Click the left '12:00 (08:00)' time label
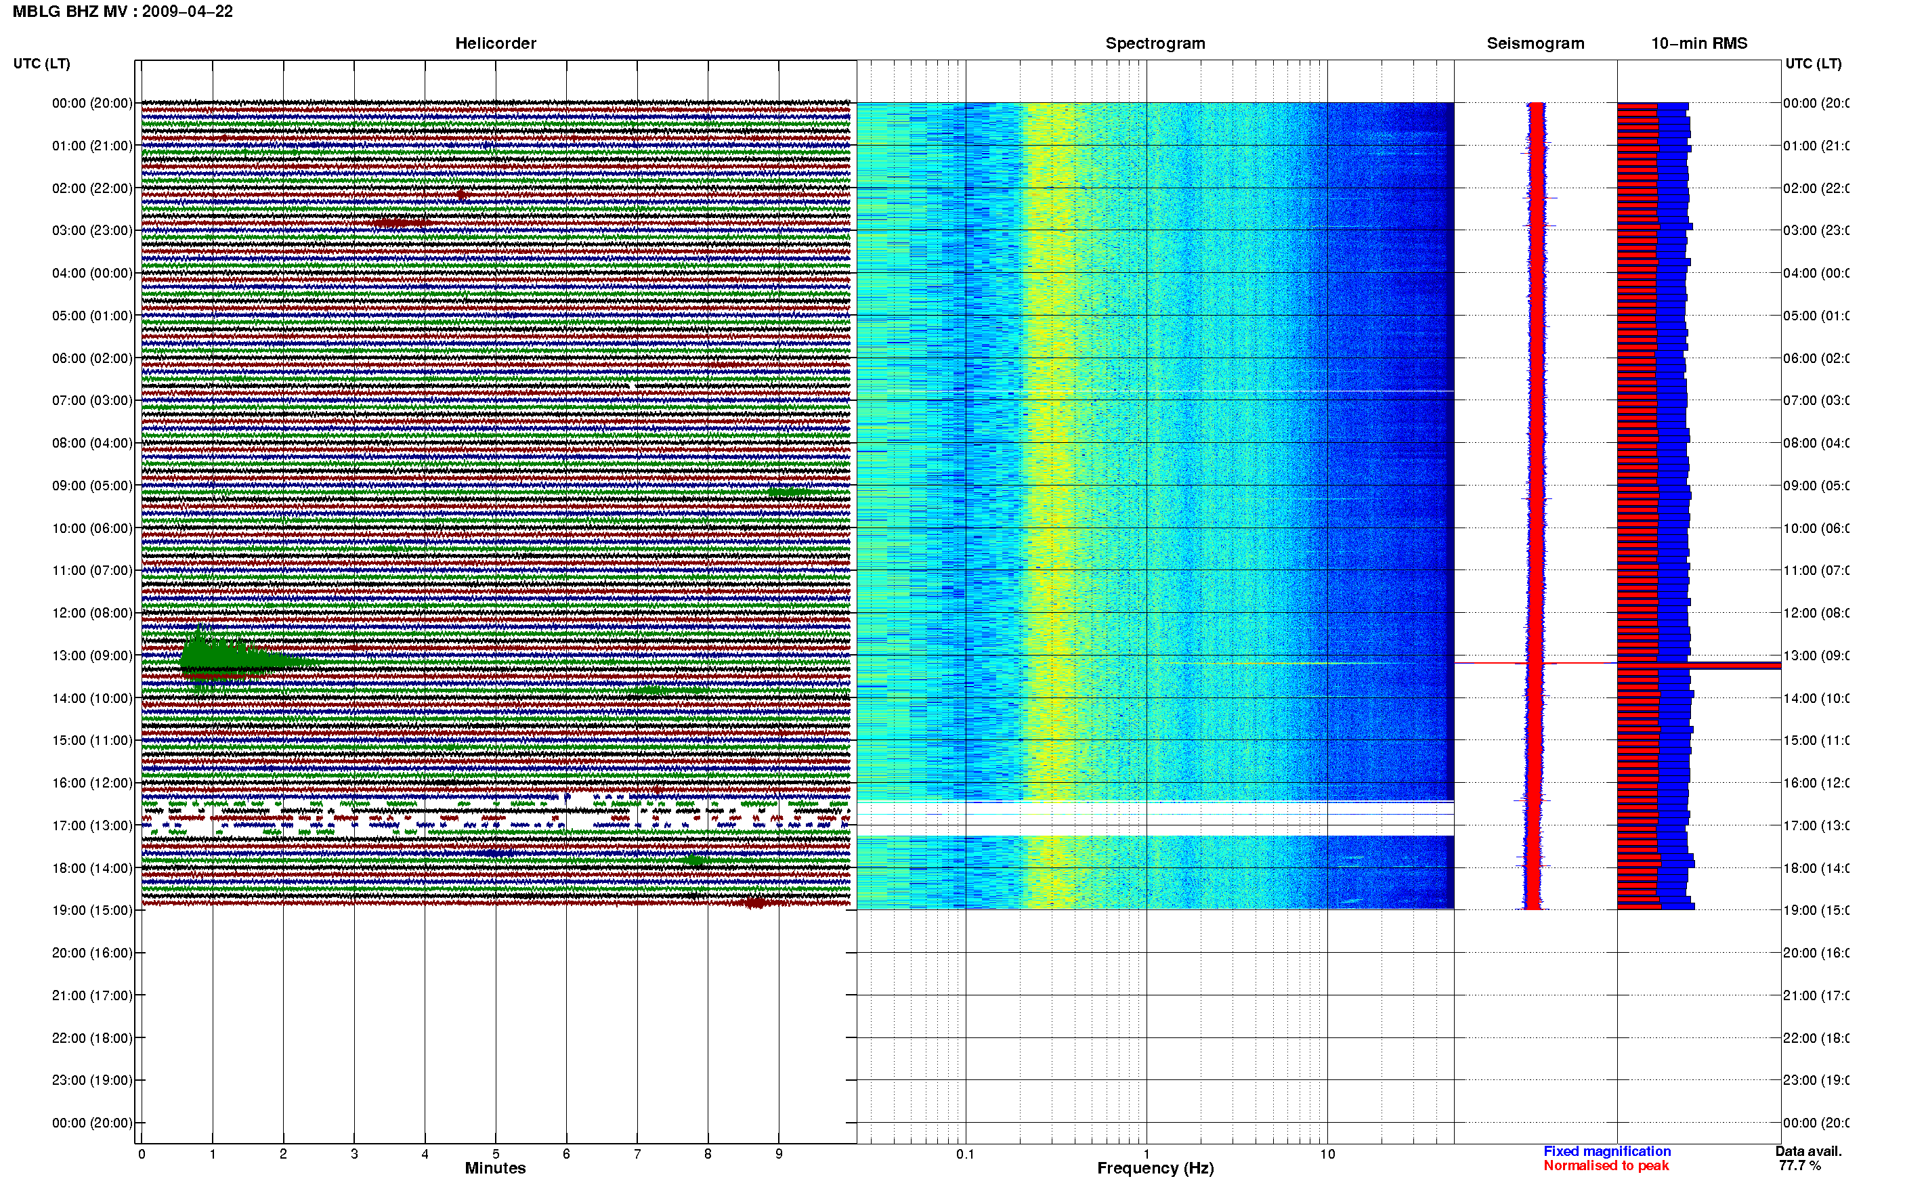Viewport: 1926px width, 1204px height. pyautogui.click(x=92, y=612)
